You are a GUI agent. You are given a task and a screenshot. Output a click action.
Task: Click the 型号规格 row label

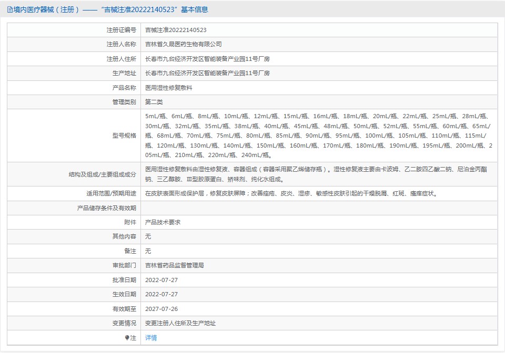(x=124, y=136)
